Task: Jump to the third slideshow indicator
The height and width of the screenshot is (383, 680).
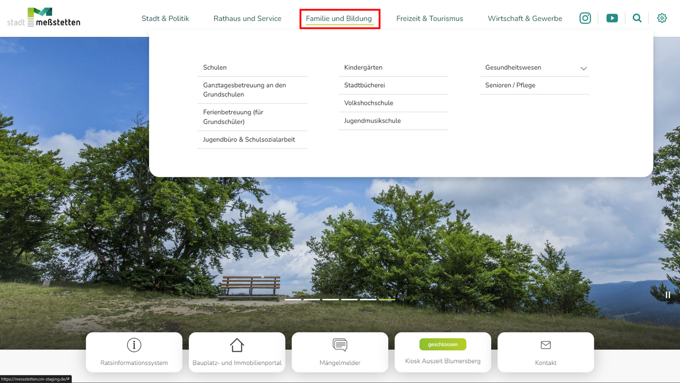Action: point(330,299)
